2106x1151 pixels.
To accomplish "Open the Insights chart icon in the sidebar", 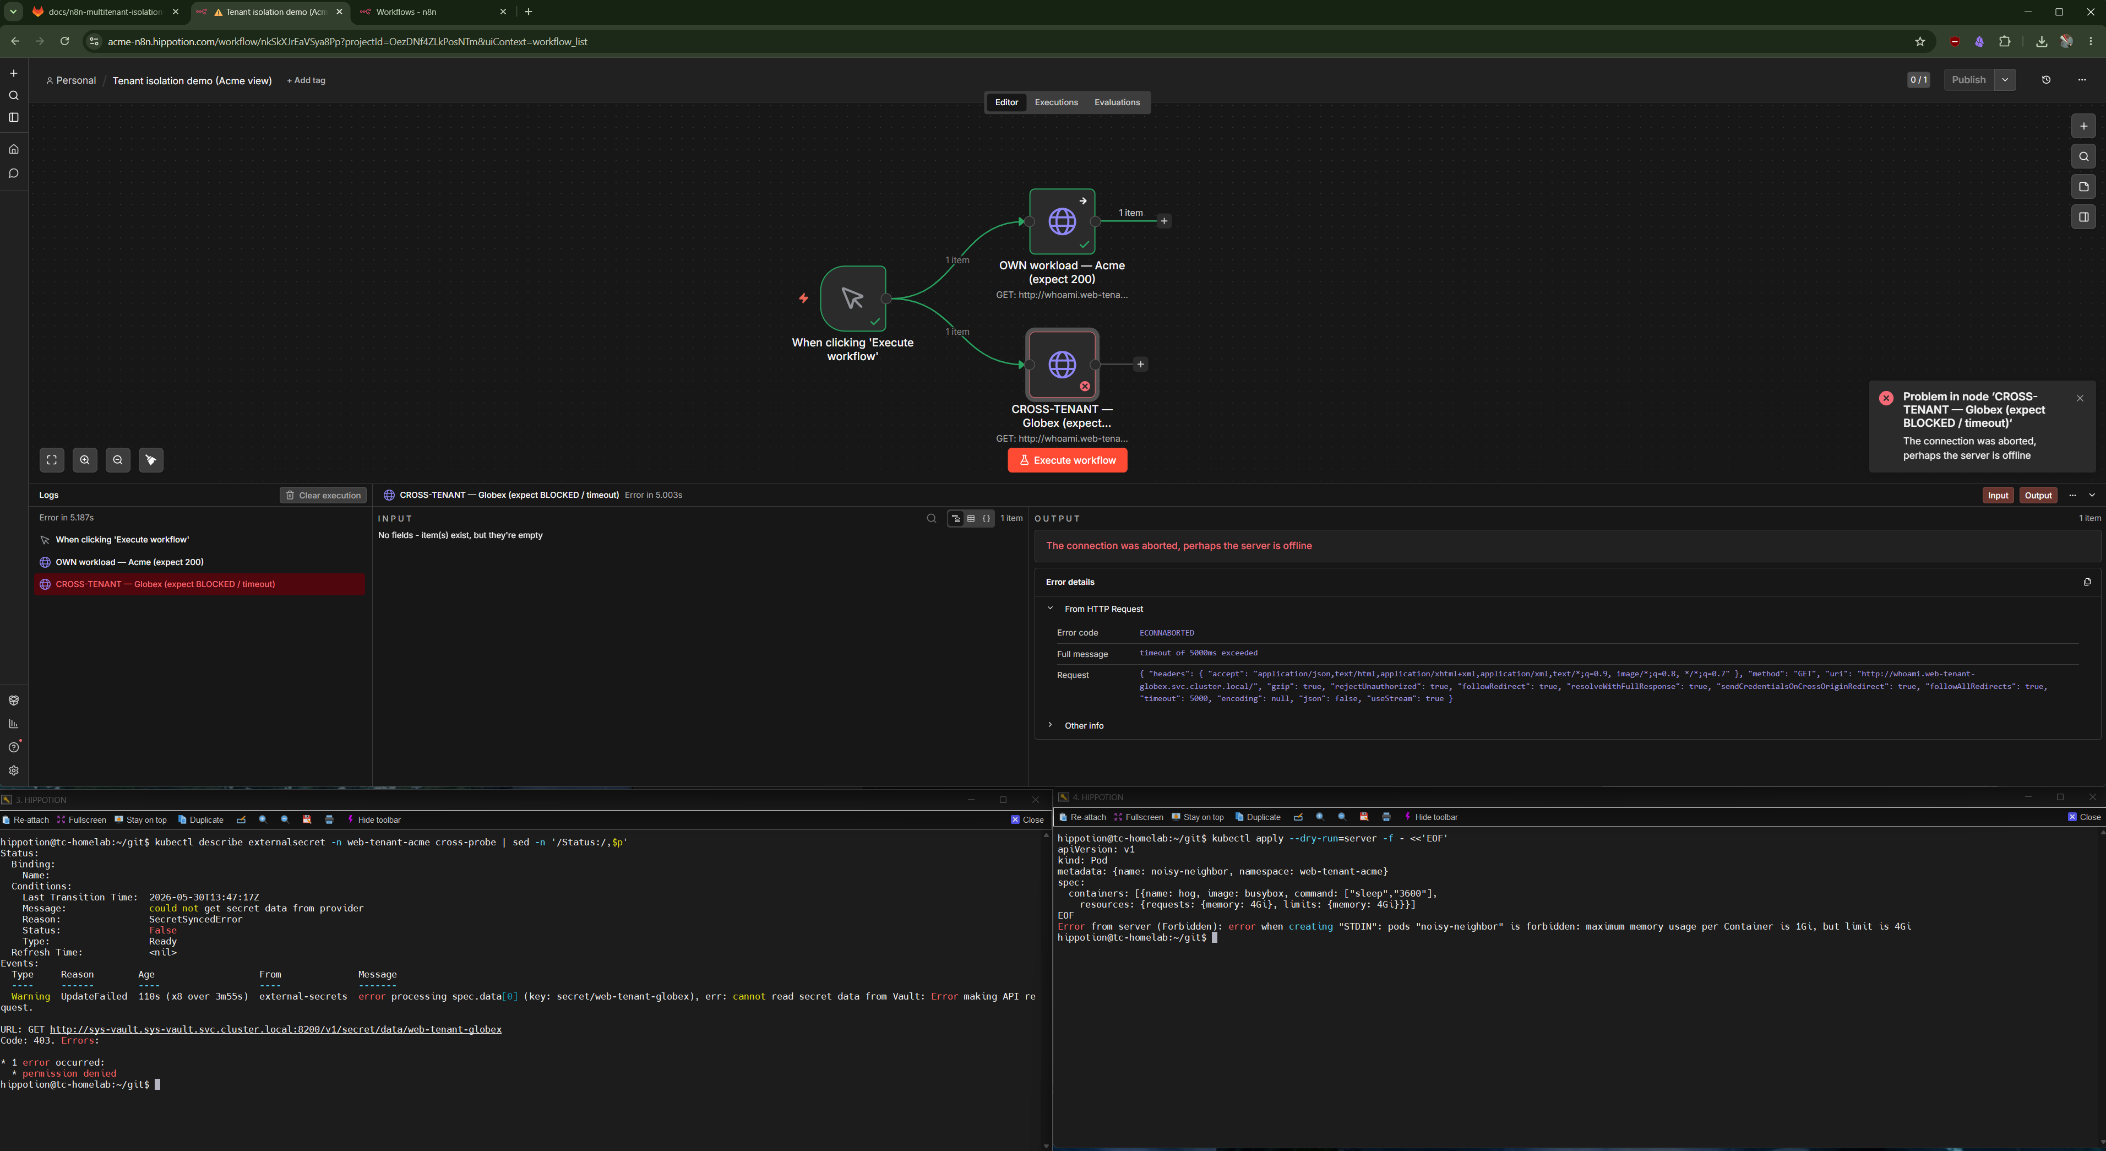I will pyautogui.click(x=14, y=724).
